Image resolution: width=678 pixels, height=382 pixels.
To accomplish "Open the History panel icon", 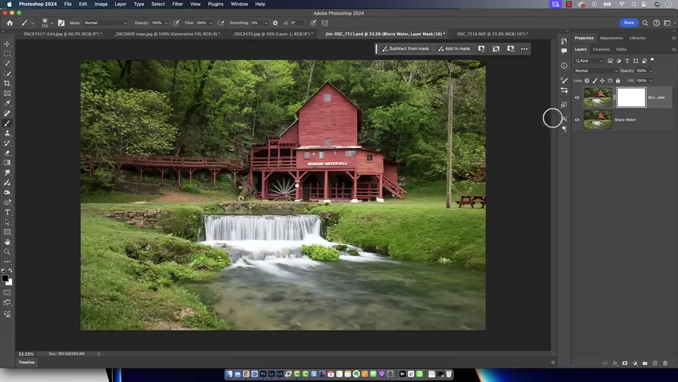I will [564, 41].
